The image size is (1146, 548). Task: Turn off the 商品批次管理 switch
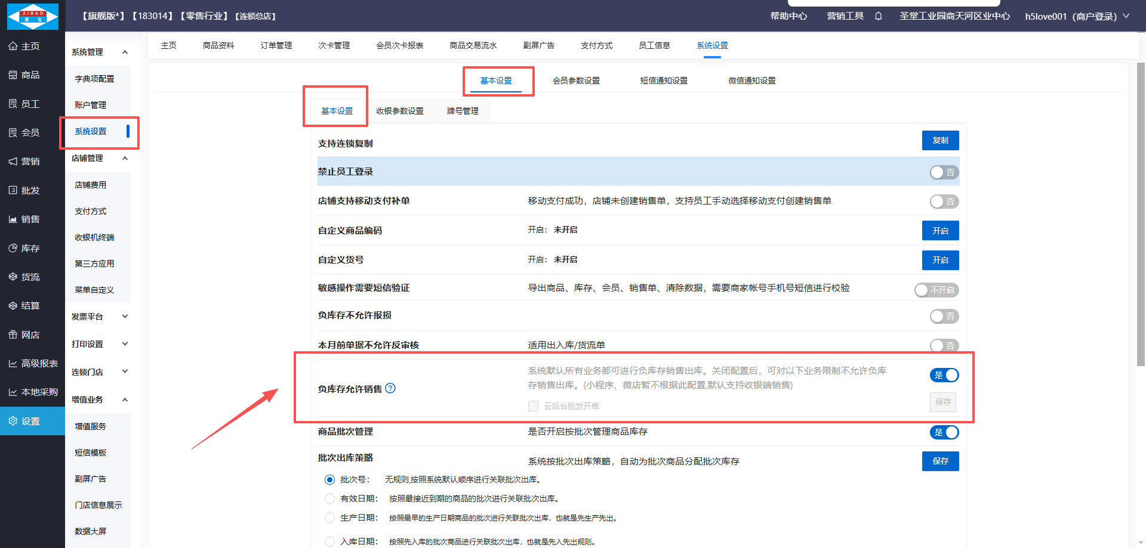944,432
